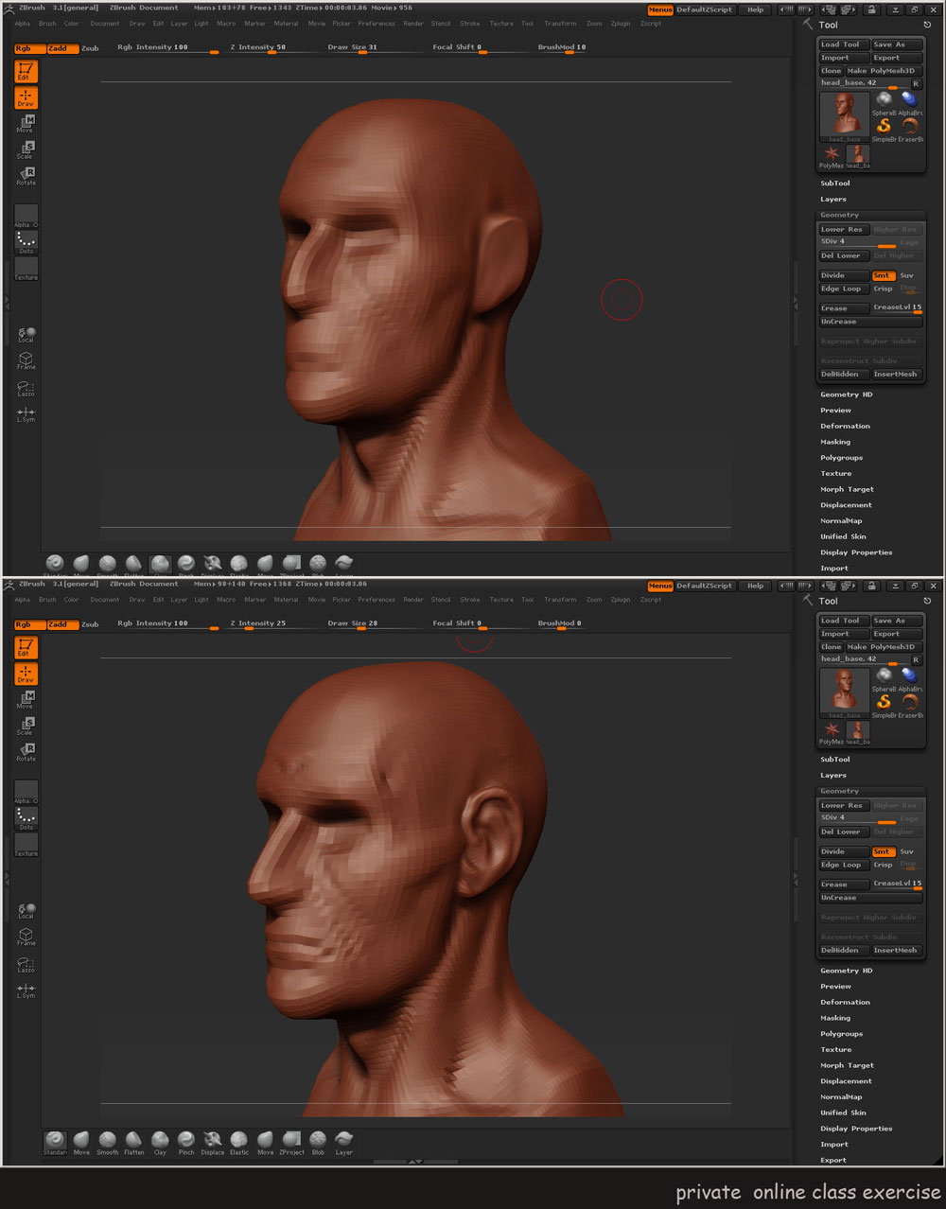Pick the Pinch brush in the lower window
The width and height of the screenshot is (946, 1209).
(186, 1141)
